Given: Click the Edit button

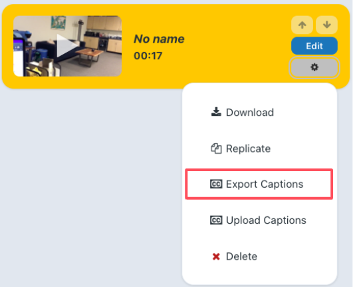Looking at the screenshot, I should [314, 46].
